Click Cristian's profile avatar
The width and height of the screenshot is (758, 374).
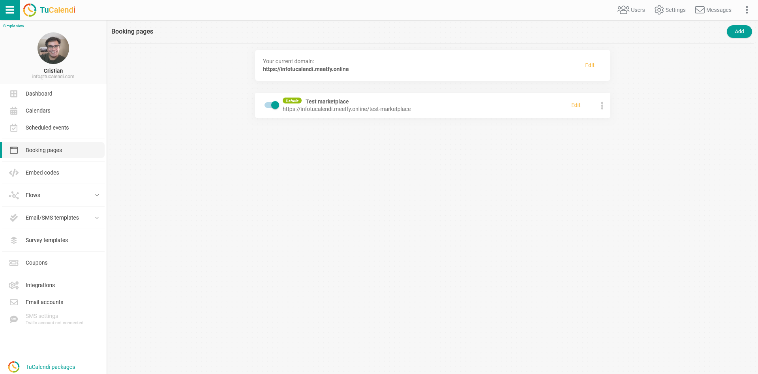(x=53, y=48)
